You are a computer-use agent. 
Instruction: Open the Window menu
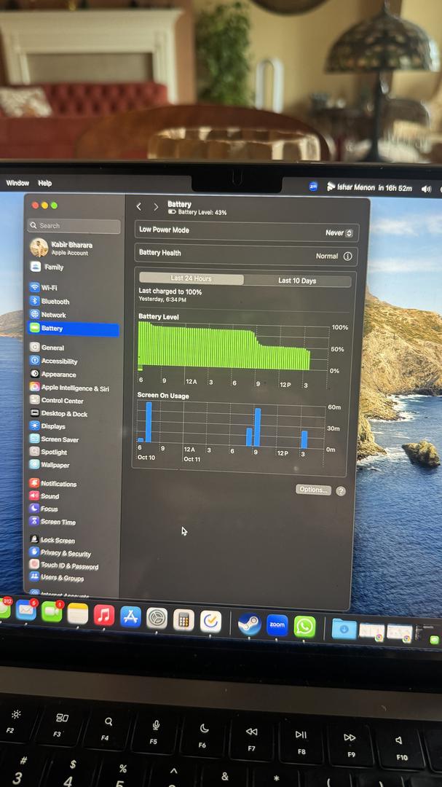[x=17, y=183]
